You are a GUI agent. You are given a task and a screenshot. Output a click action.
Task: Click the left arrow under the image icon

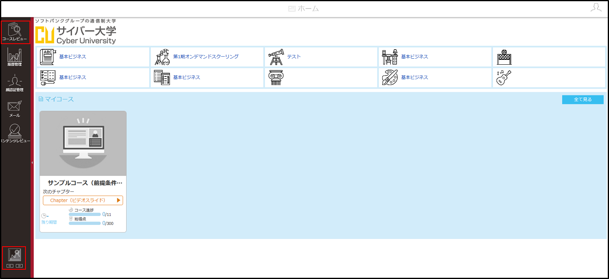(10, 266)
